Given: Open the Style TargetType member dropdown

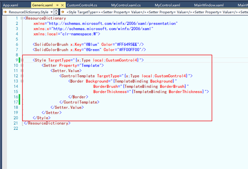Looking at the screenshot, I should 154,12.
